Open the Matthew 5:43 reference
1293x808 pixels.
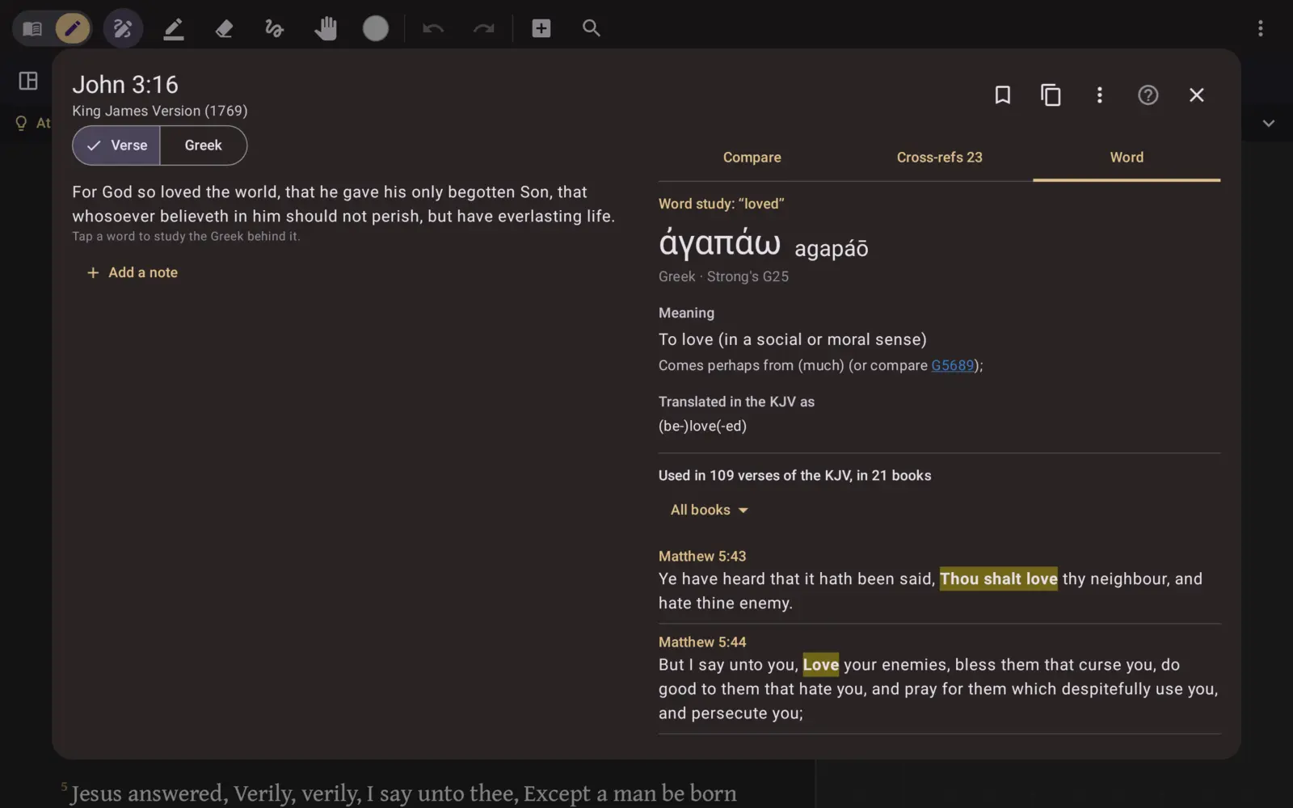coord(702,556)
